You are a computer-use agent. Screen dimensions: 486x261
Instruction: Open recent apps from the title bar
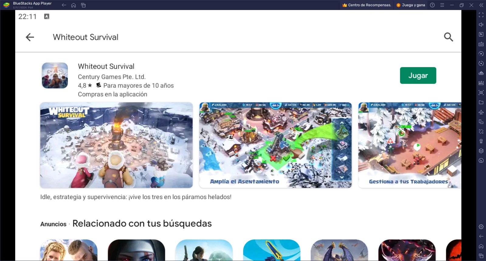pos(83,5)
